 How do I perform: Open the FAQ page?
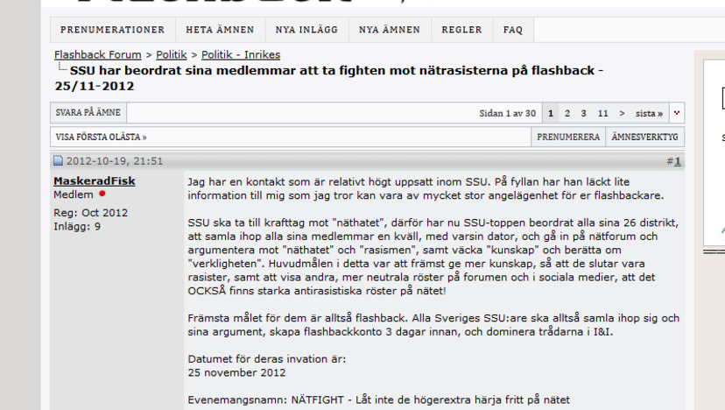[513, 30]
